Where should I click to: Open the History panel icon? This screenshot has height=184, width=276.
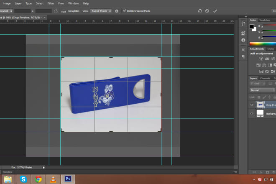coord(243,23)
